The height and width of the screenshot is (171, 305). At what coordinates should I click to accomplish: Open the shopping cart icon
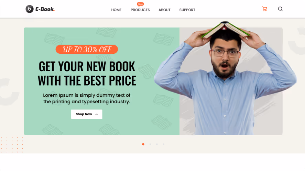pos(264,9)
